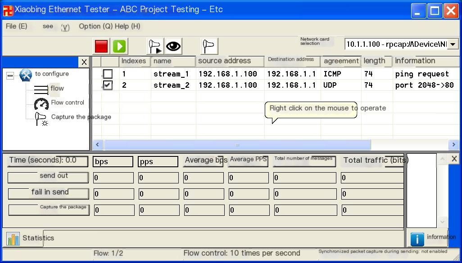Select 'to configure' root tree item
The width and height of the screenshot is (462, 263).
point(52,74)
